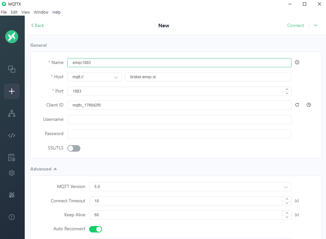Click the empty Password field

[179, 134]
